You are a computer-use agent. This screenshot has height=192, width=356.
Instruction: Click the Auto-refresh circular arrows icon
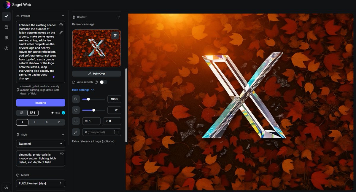pos(74,82)
